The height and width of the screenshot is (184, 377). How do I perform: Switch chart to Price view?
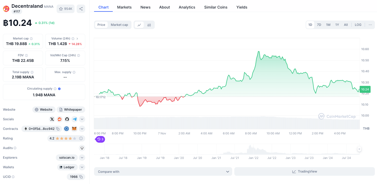[x=101, y=25]
